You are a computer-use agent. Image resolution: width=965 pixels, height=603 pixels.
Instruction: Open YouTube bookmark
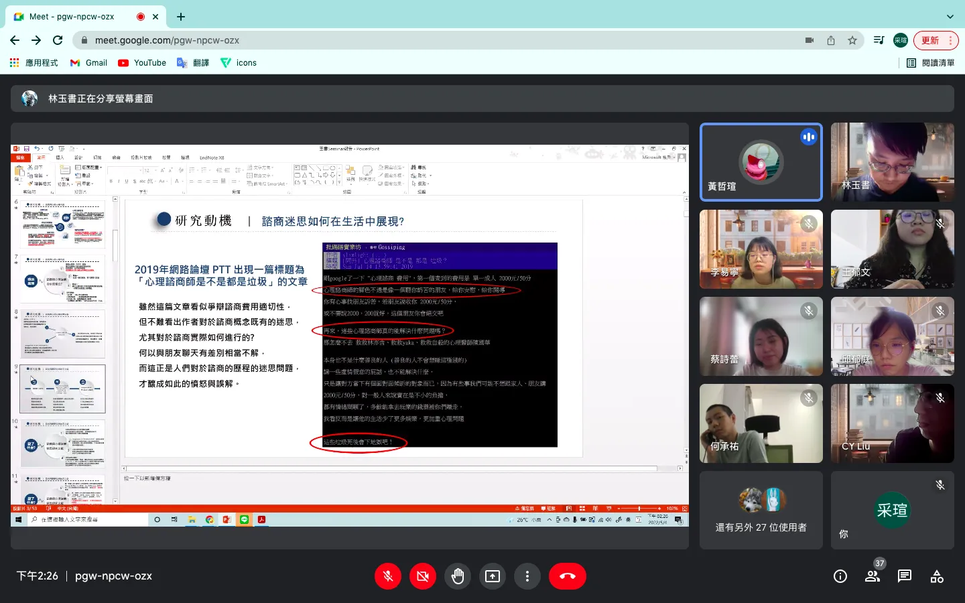click(x=142, y=62)
